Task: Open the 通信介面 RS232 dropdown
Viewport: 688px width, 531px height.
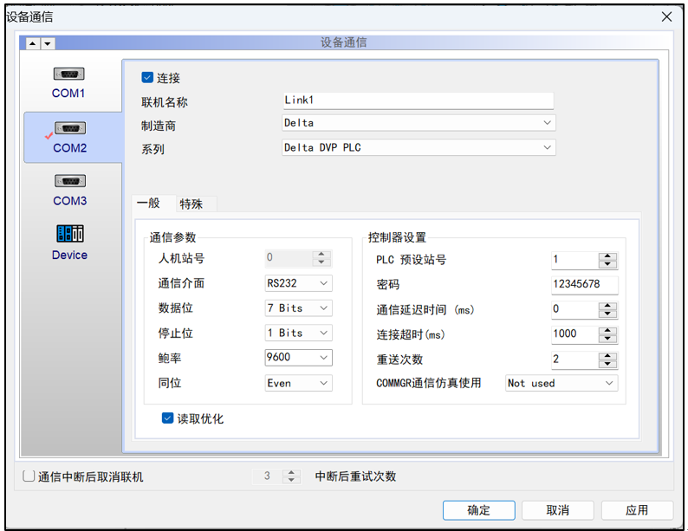Action: pyautogui.click(x=323, y=283)
